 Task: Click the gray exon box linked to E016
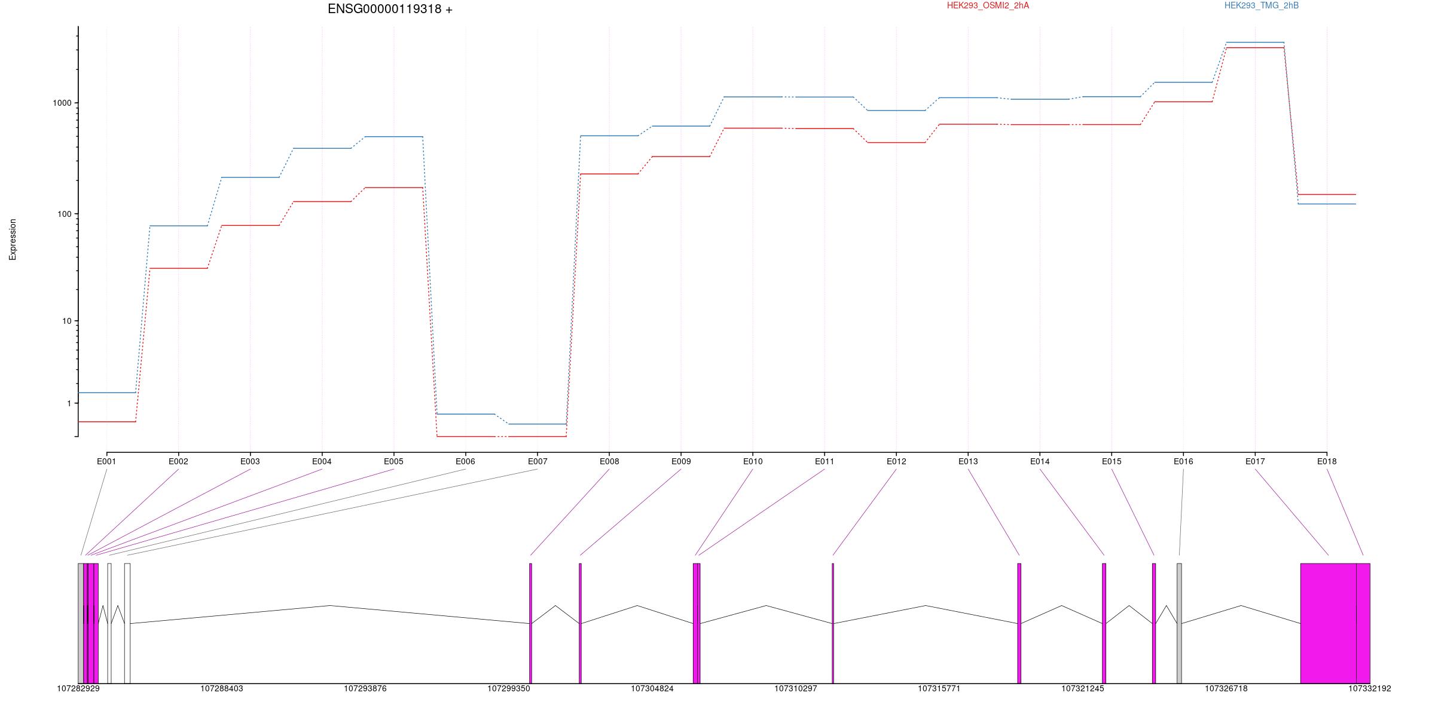(1179, 623)
